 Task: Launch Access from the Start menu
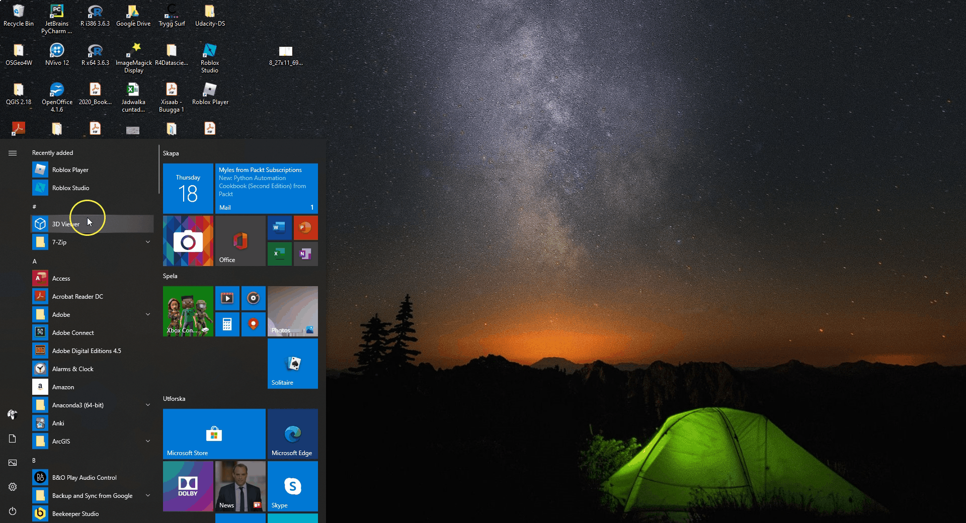point(92,279)
